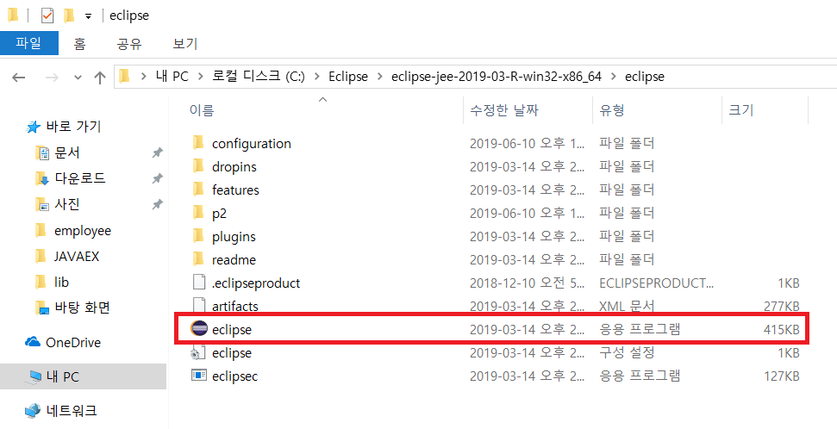The image size is (837, 429).
Task: Unpin 사진 using its pin icon
Action: [157, 204]
